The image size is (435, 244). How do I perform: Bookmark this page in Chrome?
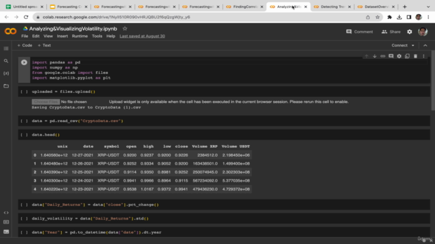pos(377,17)
